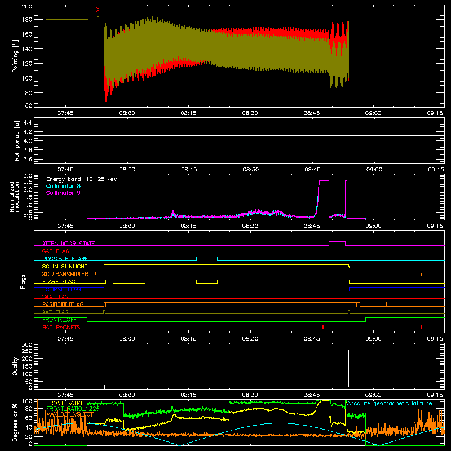Click the Quality axis title
The width and height of the screenshot is (451, 451).
[x=15, y=366]
